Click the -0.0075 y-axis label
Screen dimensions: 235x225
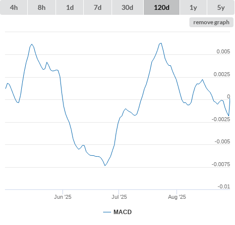click(x=221, y=164)
